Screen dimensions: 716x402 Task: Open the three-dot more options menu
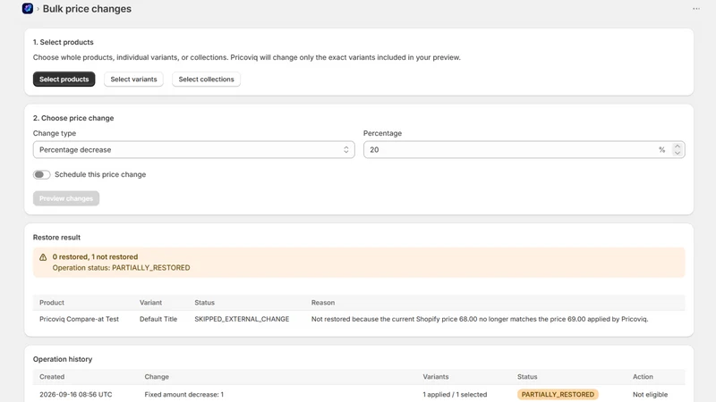point(696,9)
